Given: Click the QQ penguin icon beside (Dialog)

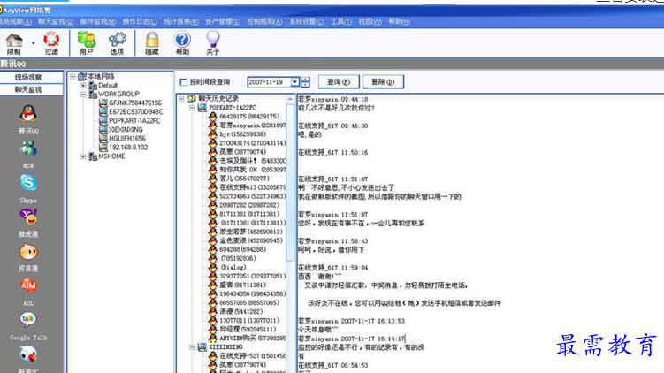Looking at the screenshot, I should [213, 267].
